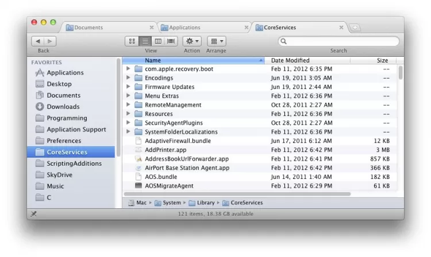
Task: Select the Encodings folder name
Action: pos(159,78)
